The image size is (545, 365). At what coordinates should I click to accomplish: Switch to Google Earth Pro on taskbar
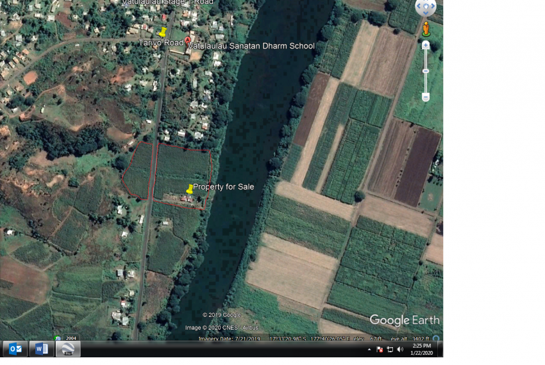(68, 349)
